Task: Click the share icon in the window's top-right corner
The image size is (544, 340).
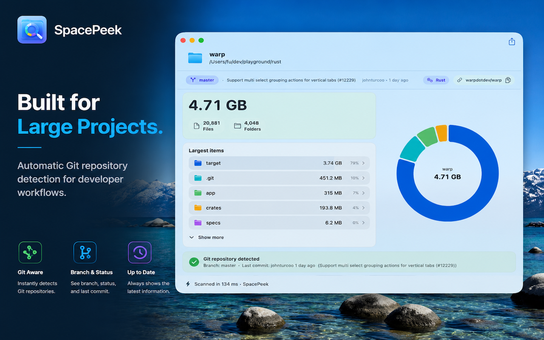Action: [x=512, y=42]
